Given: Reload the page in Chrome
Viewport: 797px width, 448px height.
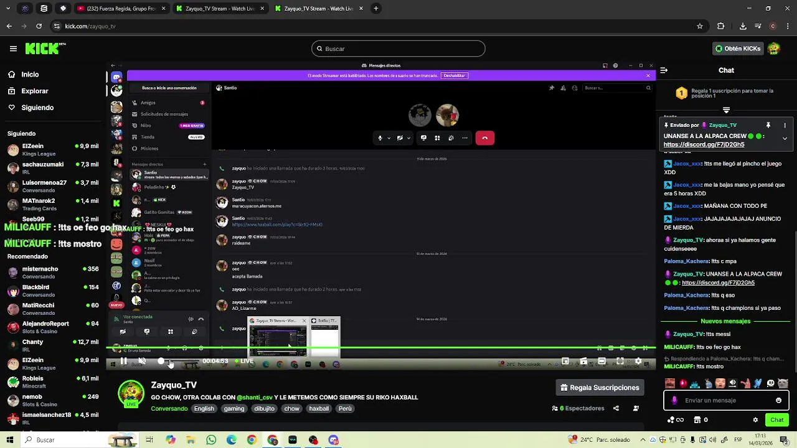Looking at the screenshot, I should (x=39, y=26).
